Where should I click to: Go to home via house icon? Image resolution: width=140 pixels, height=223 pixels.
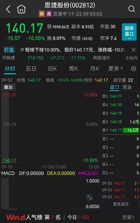21,9
